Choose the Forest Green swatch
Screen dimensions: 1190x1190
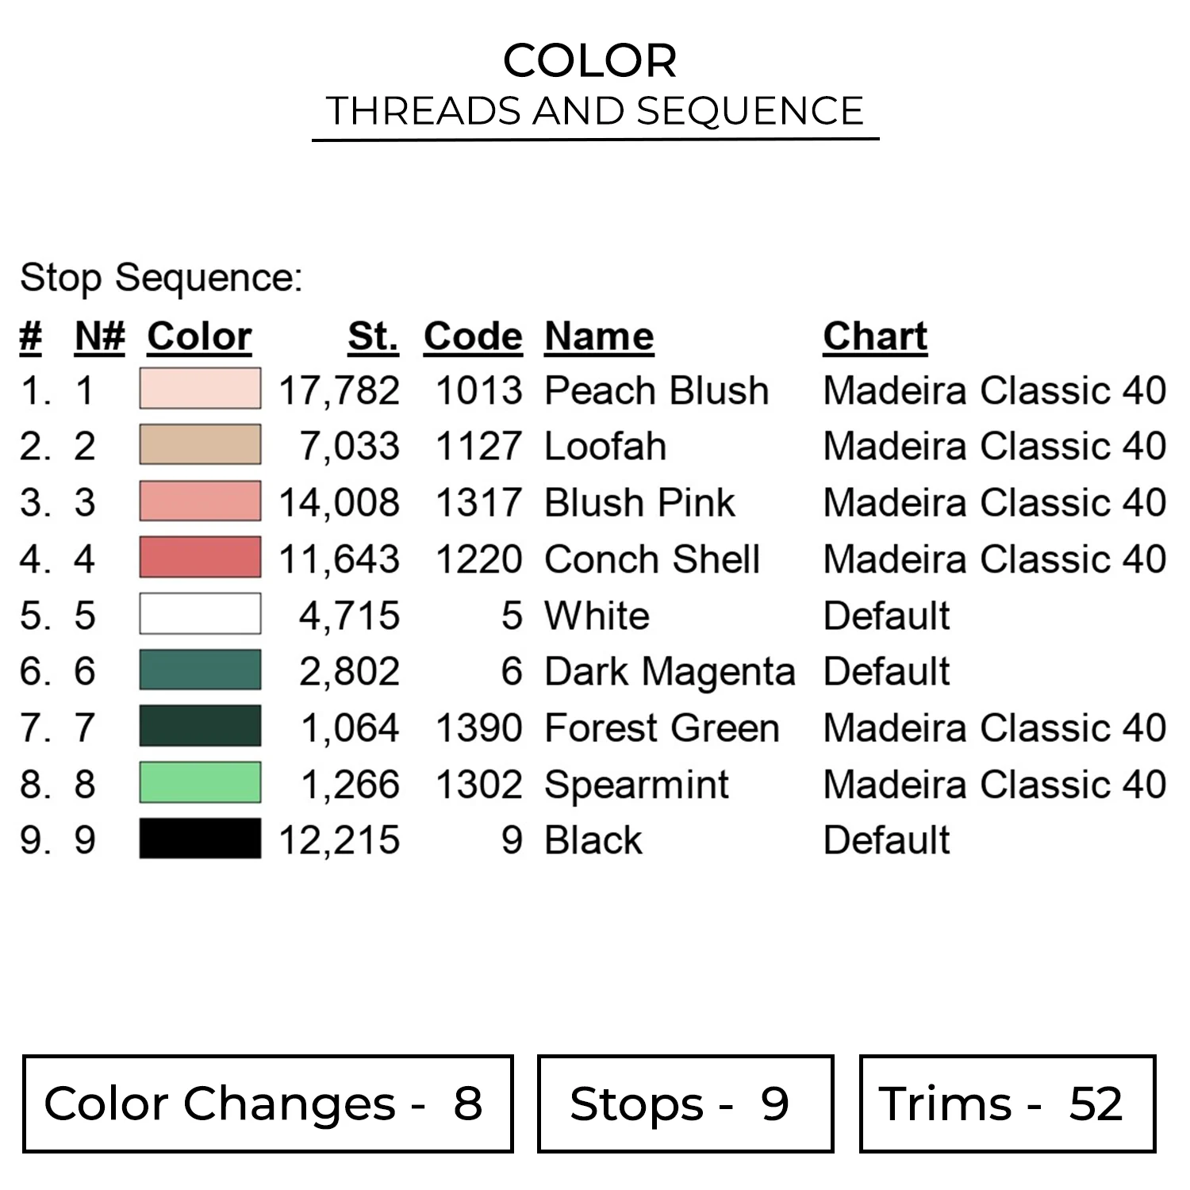coord(200,726)
